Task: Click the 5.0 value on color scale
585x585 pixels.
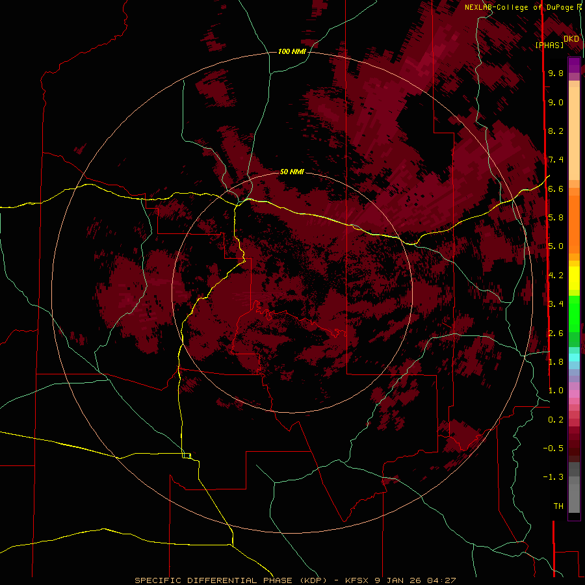Action: [x=556, y=246]
